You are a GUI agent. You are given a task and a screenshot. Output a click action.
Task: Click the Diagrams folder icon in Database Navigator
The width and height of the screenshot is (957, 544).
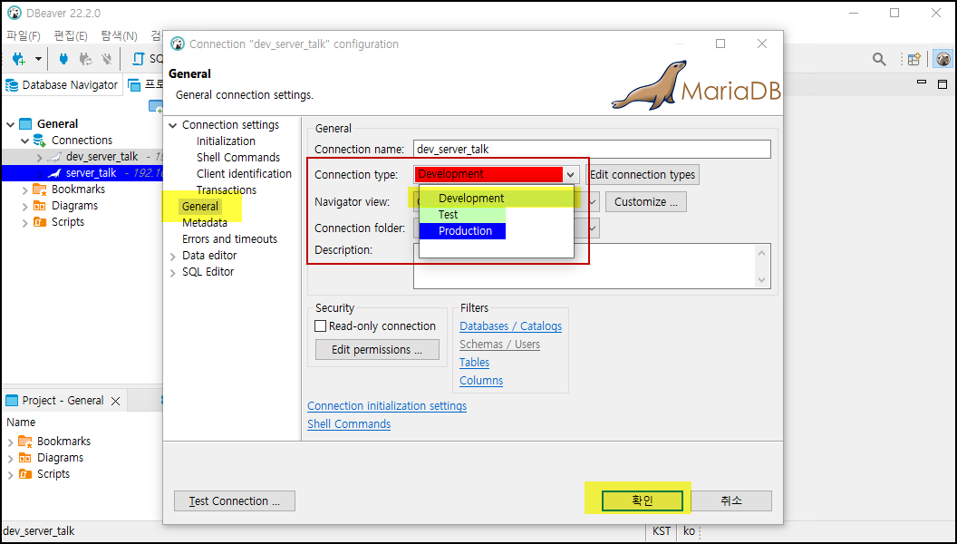[40, 206]
